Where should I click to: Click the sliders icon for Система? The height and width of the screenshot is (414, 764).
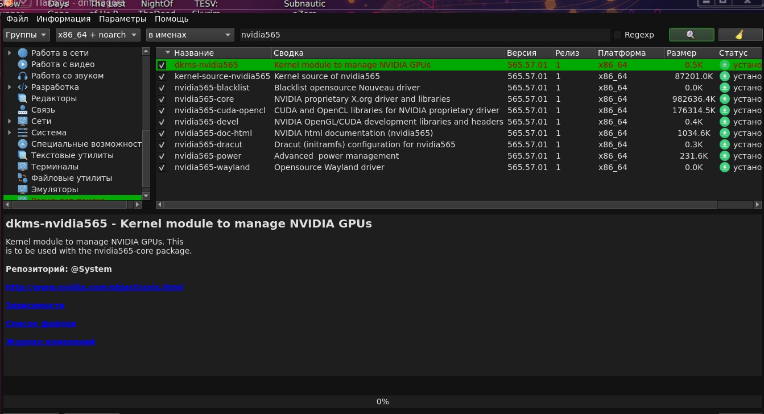tap(23, 133)
